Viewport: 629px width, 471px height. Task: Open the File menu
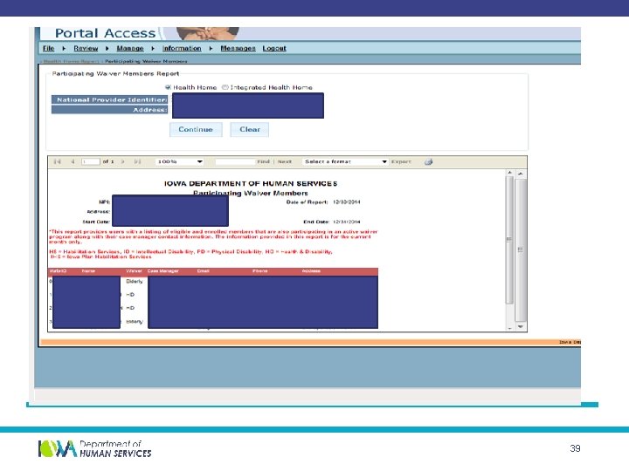tap(48, 48)
